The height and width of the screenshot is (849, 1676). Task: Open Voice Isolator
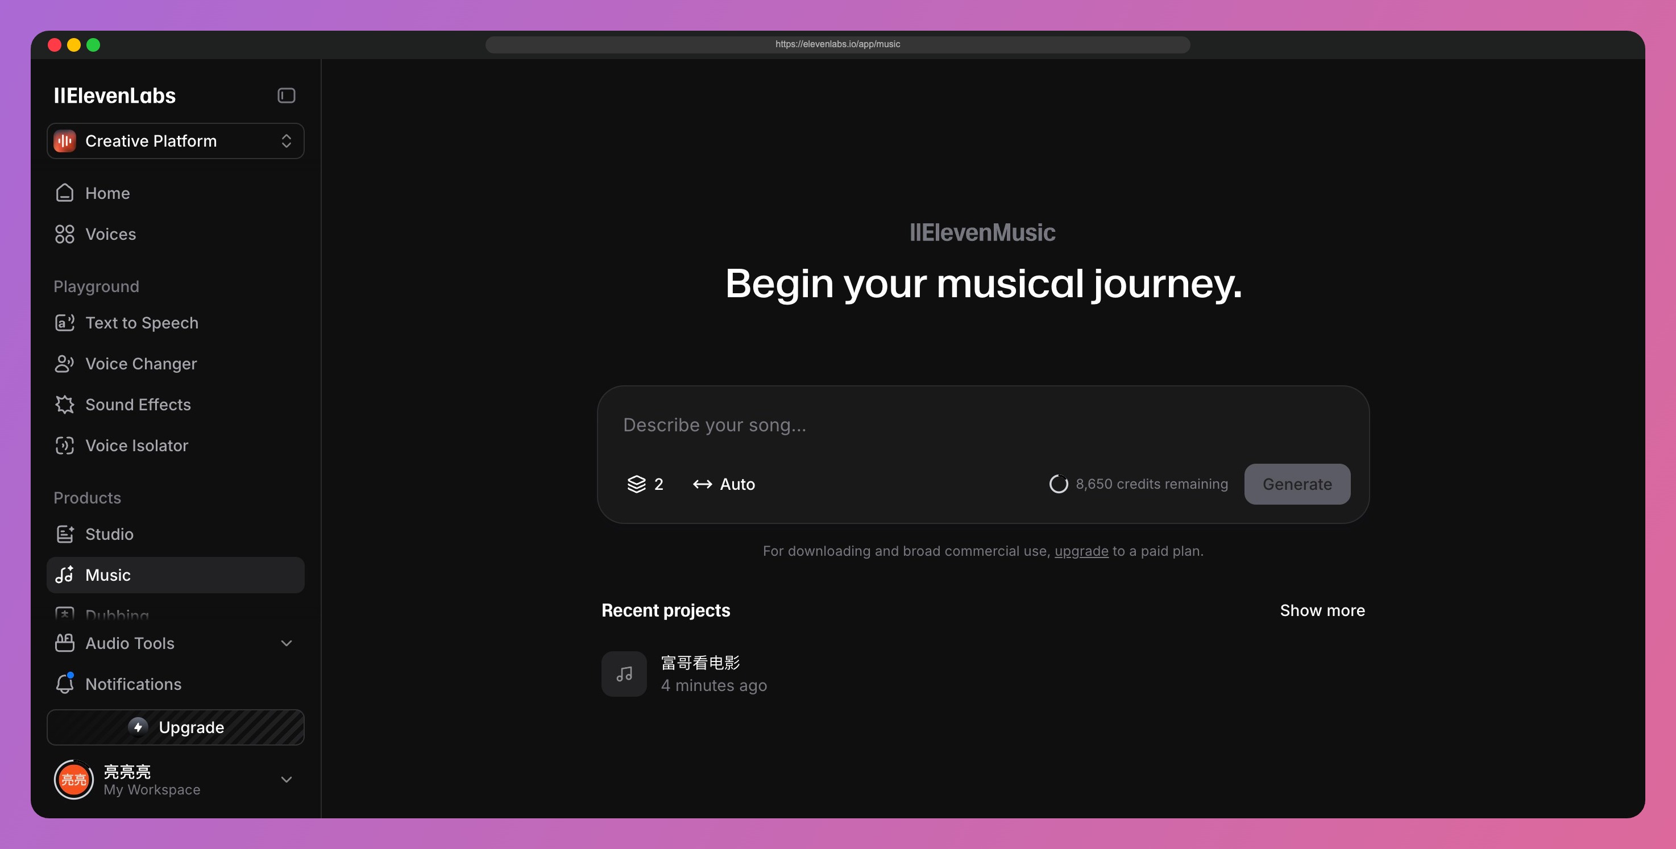[x=175, y=446]
